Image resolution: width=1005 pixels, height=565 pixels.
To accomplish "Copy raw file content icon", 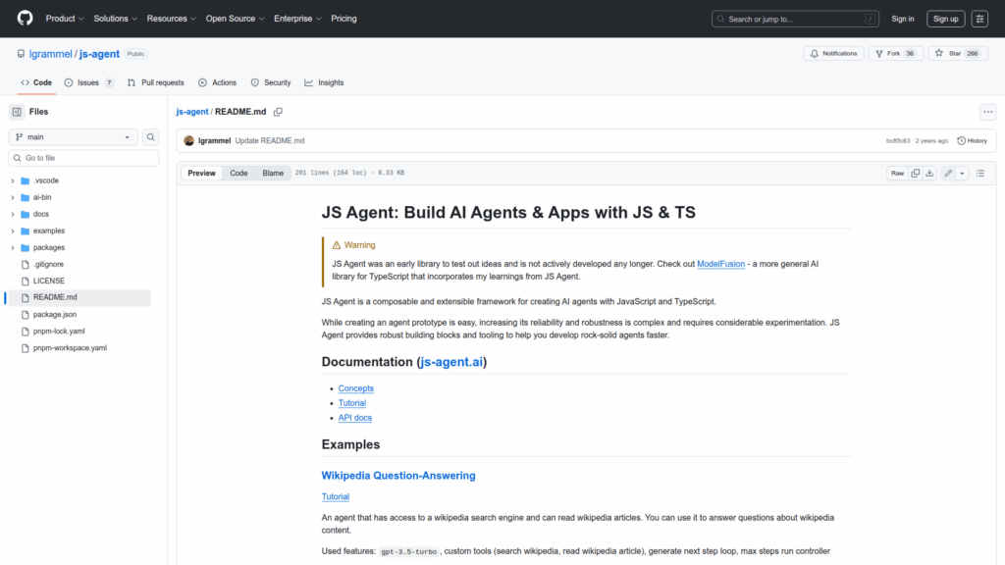I will point(915,173).
